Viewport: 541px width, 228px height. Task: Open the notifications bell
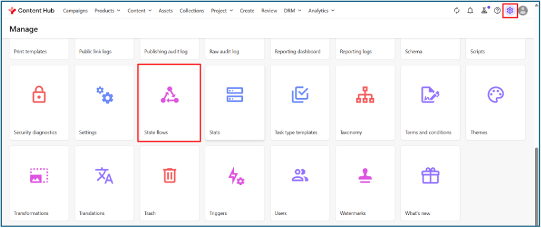pos(470,11)
